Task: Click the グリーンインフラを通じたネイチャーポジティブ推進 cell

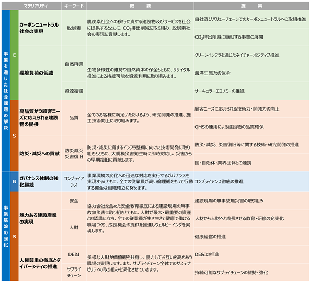Action: [x=251, y=55]
